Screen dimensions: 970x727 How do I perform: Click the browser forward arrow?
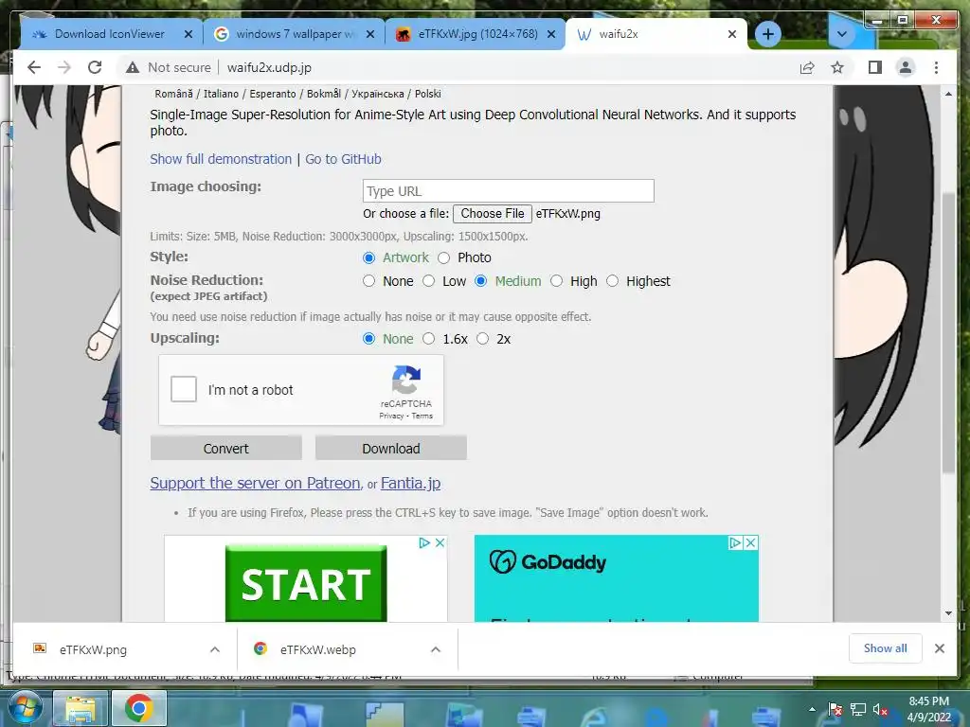[64, 67]
